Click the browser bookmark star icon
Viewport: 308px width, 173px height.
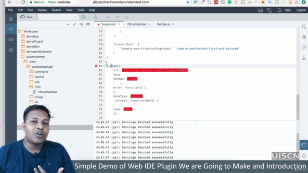pos(188,2)
